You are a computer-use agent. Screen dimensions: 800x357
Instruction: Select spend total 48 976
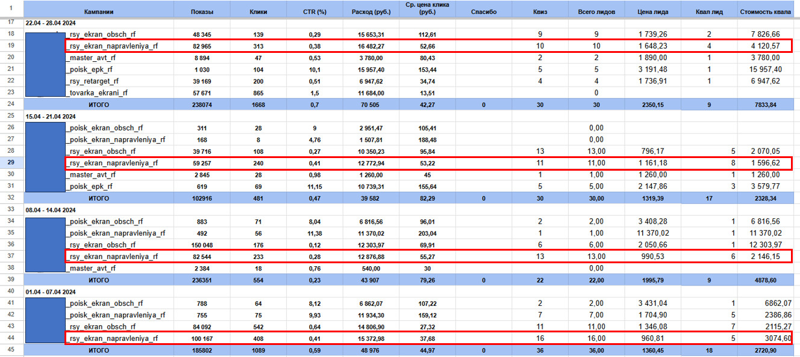tap(370, 350)
